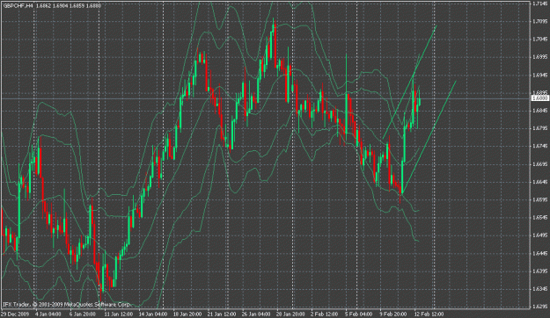Click the 1.6745 price scale label
This screenshot has width=550, height=318.
[x=539, y=146]
